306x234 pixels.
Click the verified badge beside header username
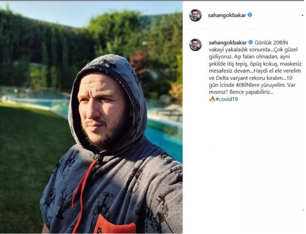[x=250, y=15]
